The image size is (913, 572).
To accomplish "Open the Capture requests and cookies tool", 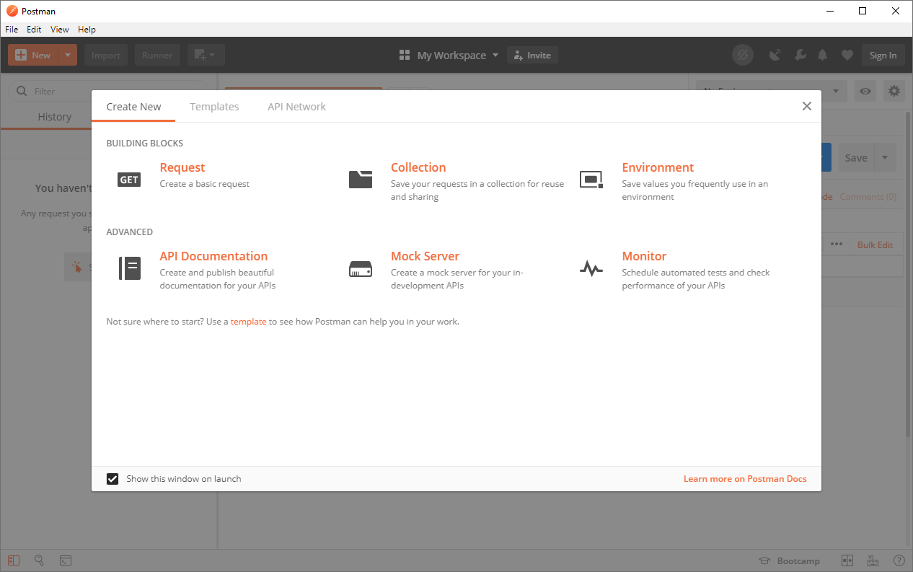I will tap(775, 55).
